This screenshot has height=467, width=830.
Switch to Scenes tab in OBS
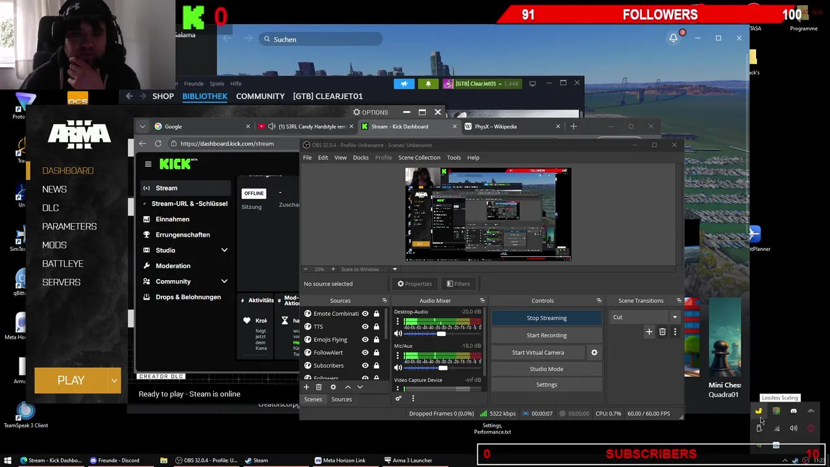click(313, 400)
